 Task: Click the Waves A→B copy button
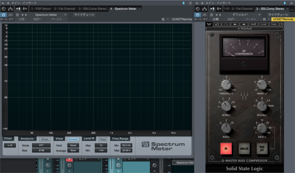pos(253,24)
